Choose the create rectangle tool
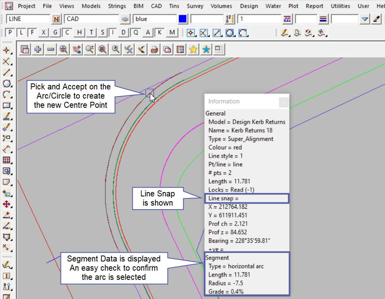 tap(6, 106)
